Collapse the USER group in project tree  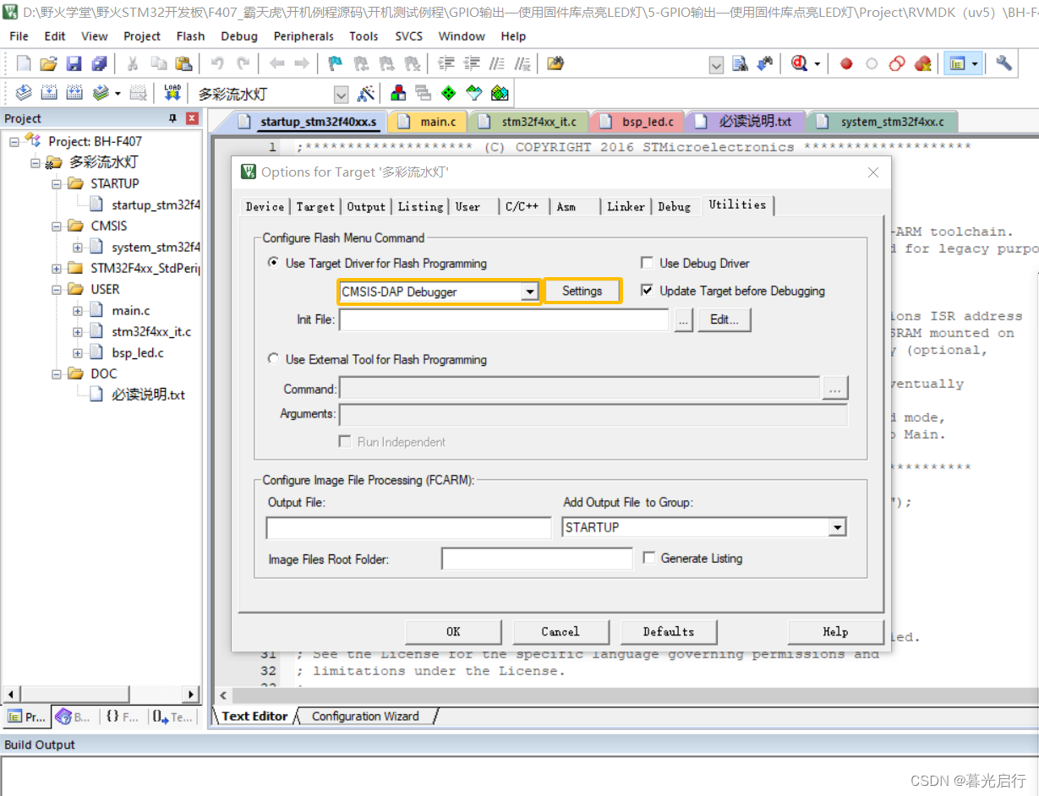(57, 289)
